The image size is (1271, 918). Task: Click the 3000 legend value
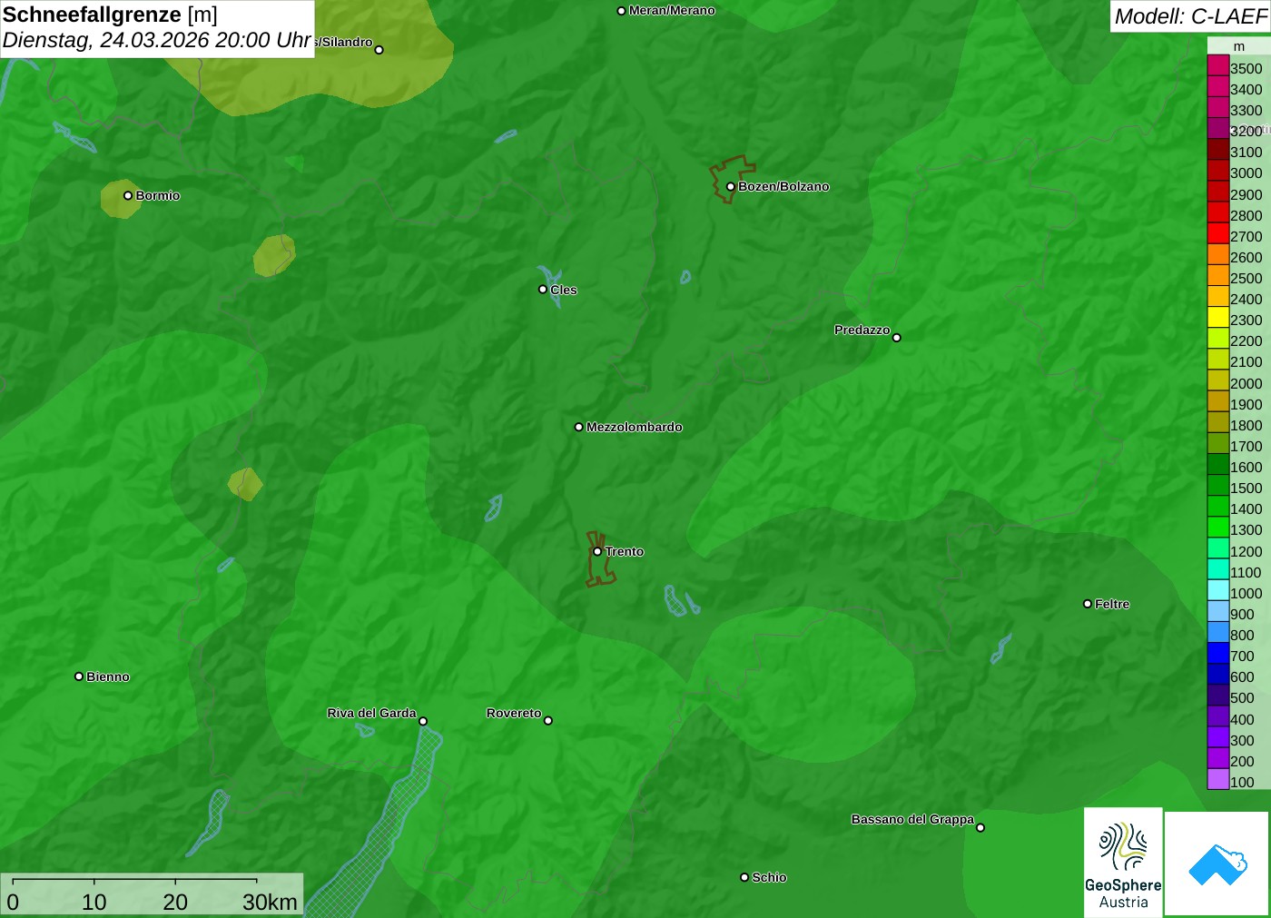1246,173
